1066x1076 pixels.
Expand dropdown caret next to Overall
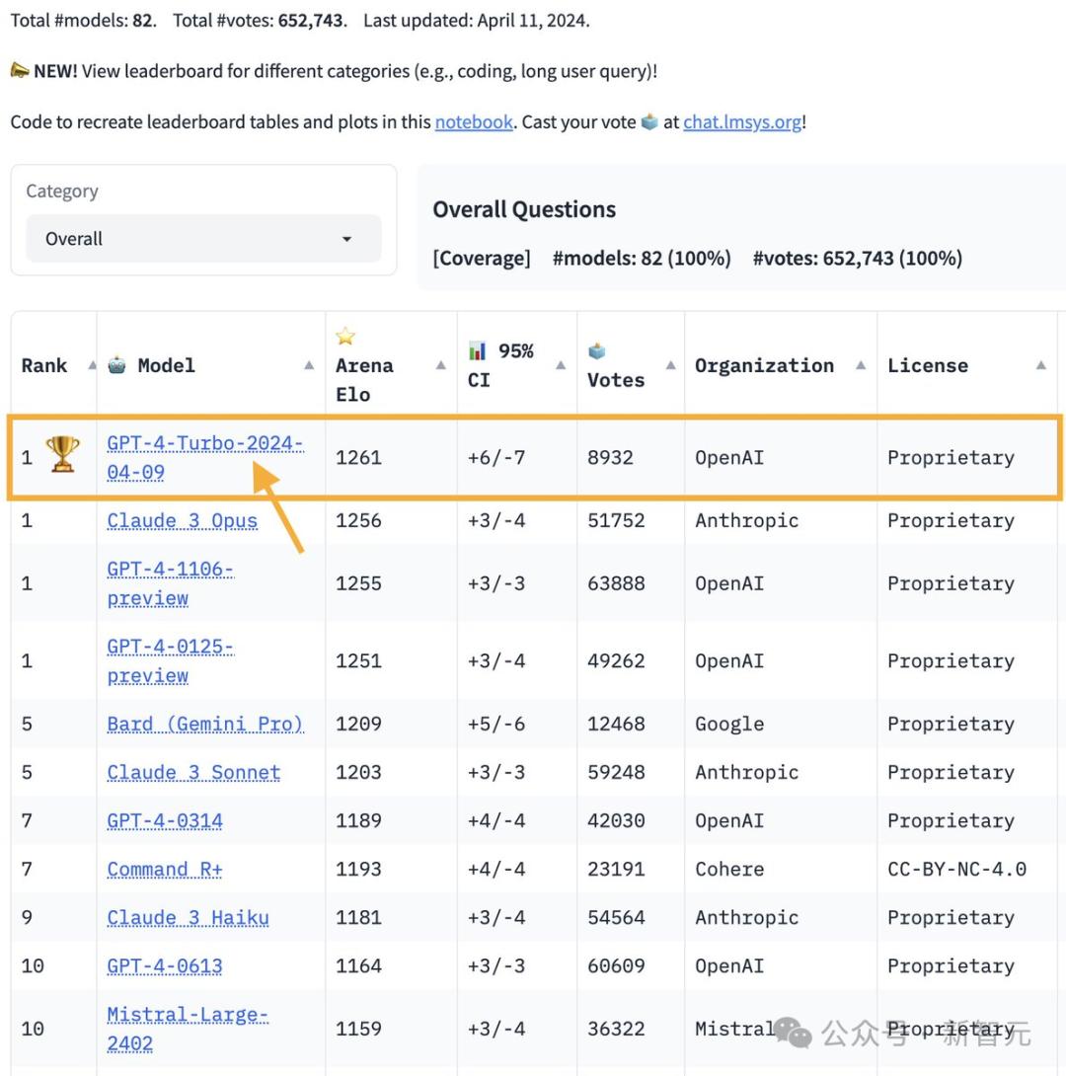click(x=346, y=239)
